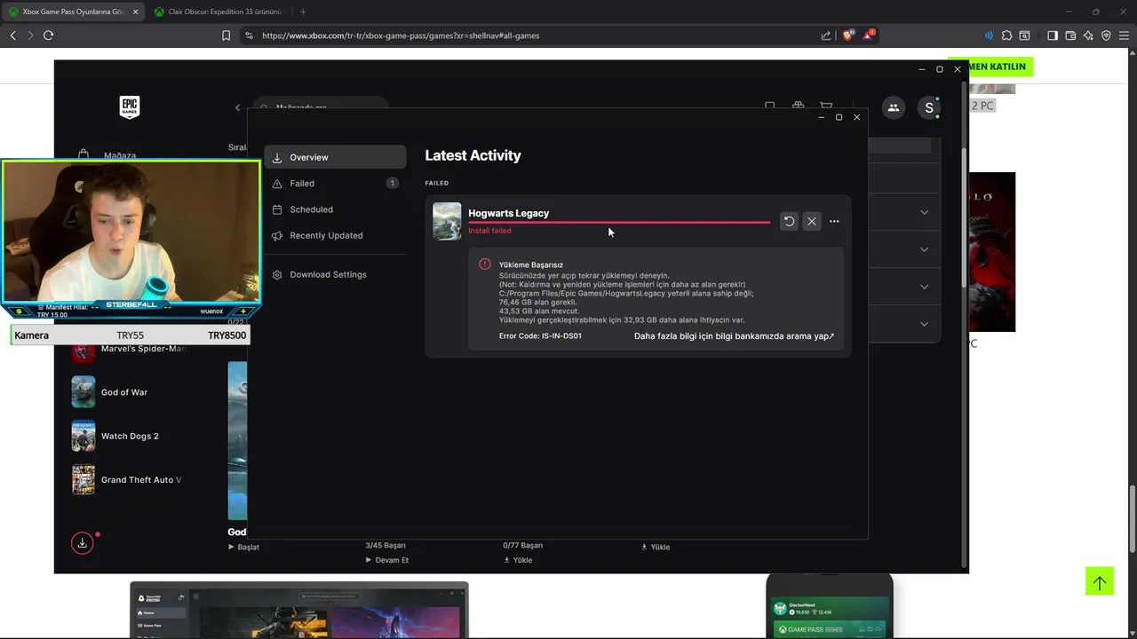Click the Başlat button under God of War

[244, 547]
